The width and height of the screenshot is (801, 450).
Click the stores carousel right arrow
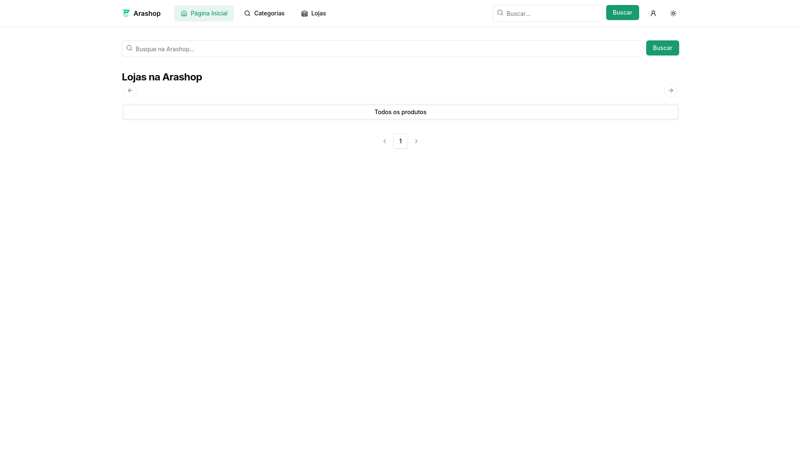671,90
